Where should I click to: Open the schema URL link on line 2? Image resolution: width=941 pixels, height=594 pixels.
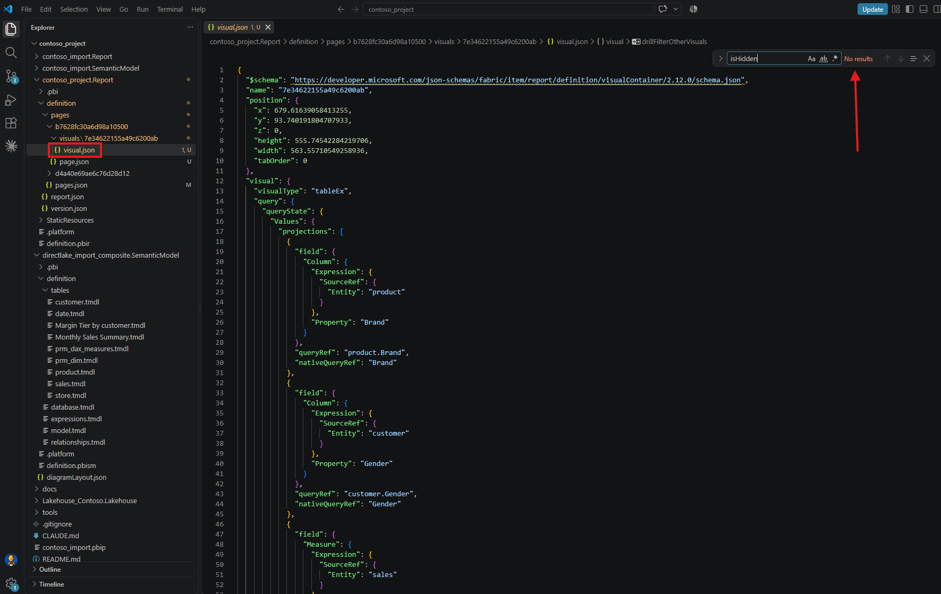[518, 80]
